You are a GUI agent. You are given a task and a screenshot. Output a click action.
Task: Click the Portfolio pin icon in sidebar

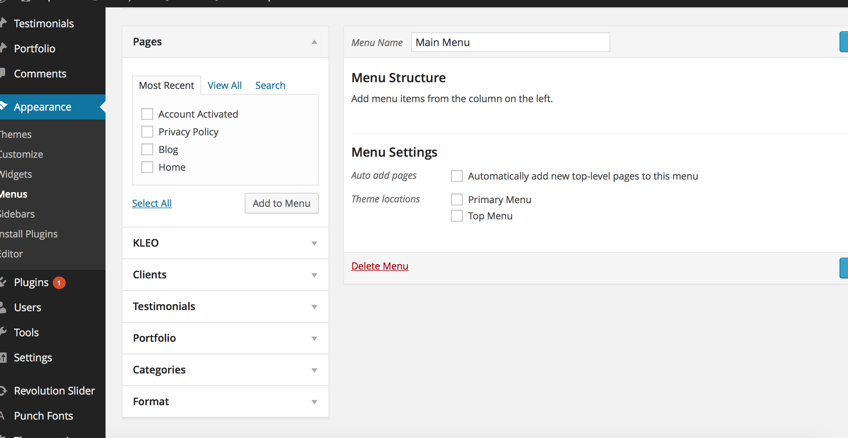click(3, 48)
